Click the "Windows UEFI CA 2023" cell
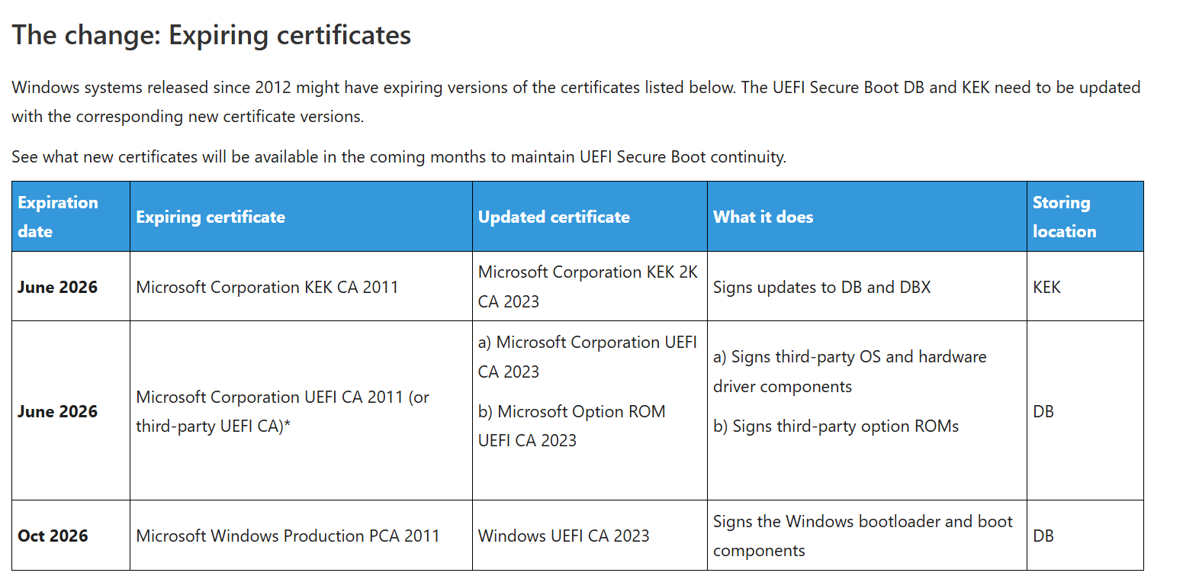The width and height of the screenshot is (1183, 576). [x=564, y=536]
